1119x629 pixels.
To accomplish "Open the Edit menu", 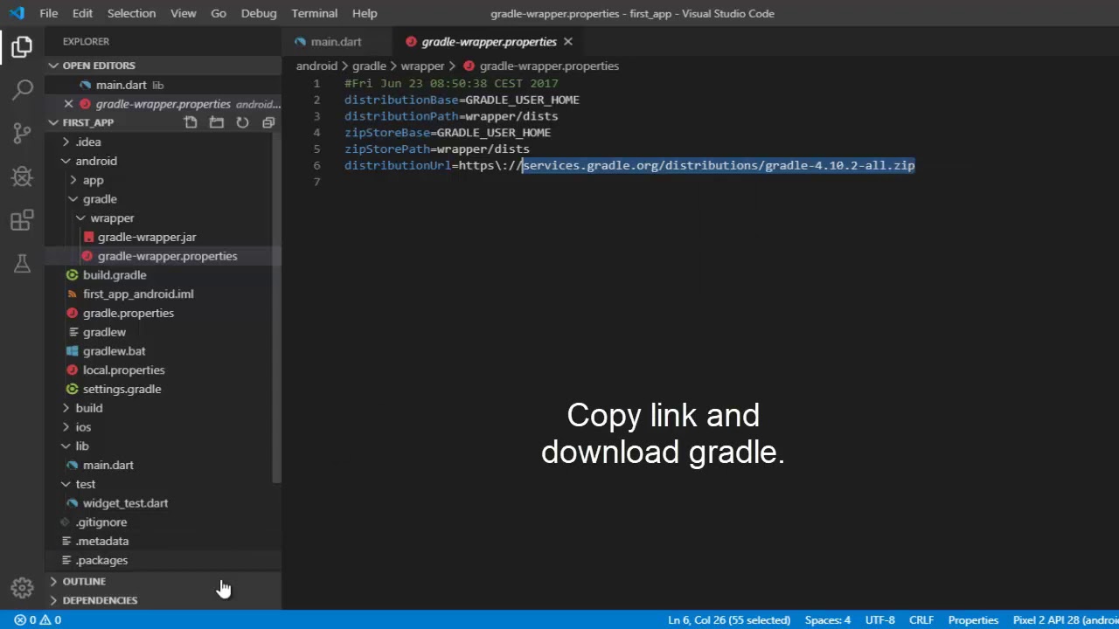I will [82, 13].
